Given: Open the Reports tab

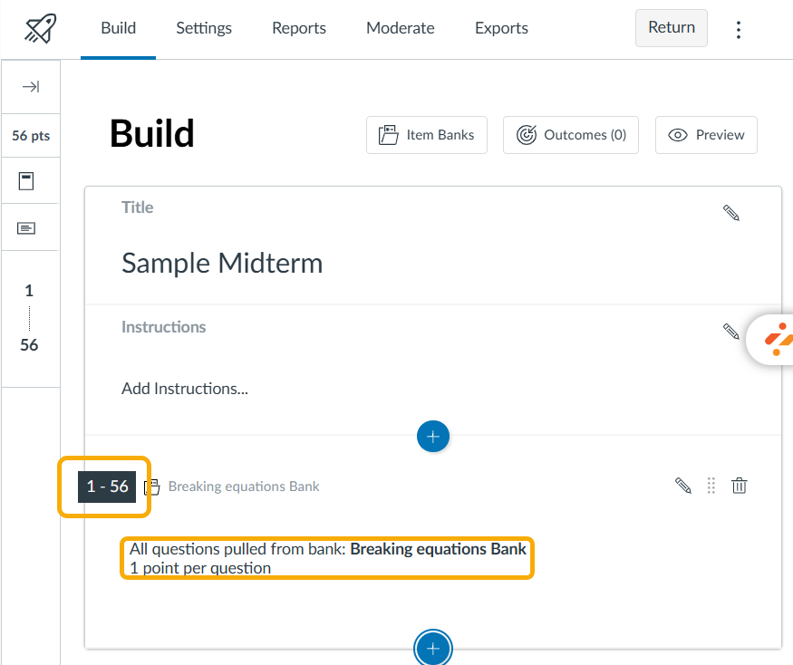Looking at the screenshot, I should [x=299, y=28].
